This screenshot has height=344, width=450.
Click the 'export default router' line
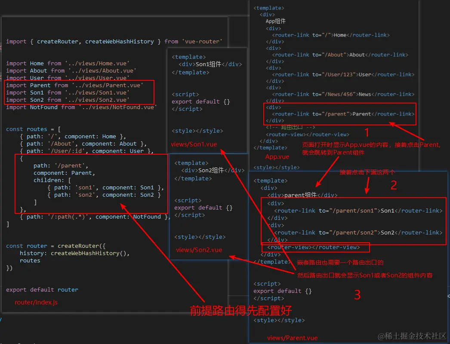click(42, 289)
